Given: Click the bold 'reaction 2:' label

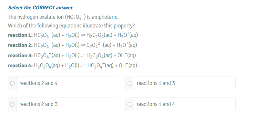Looking at the screenshot, I should pos(19,45).
